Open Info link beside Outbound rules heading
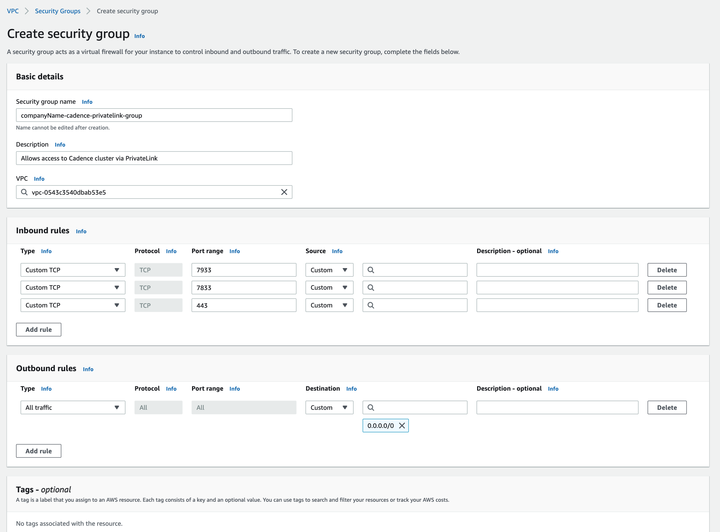 tap(88, 369)
